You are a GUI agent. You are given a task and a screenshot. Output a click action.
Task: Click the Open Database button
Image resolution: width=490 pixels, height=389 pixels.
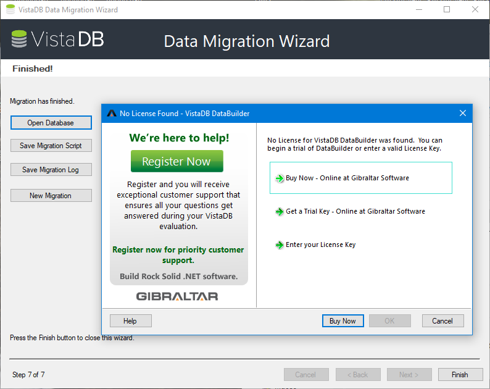(x=51, y=123)
